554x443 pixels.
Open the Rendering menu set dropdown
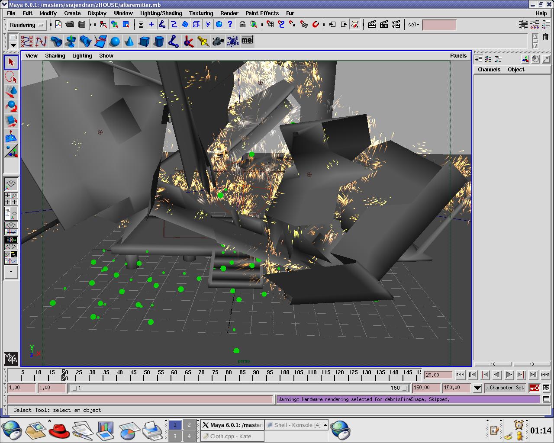[x=27, y=25]
